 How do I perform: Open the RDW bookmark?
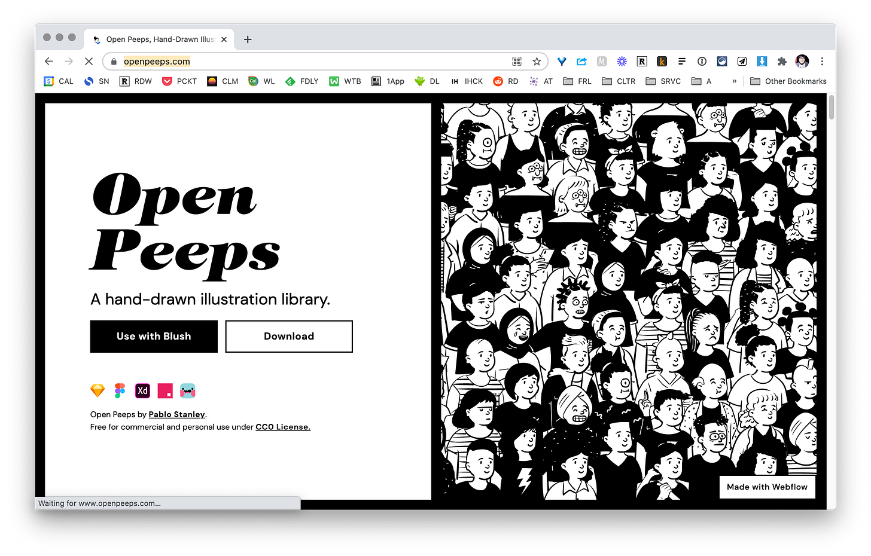click(x=136, y=81)
